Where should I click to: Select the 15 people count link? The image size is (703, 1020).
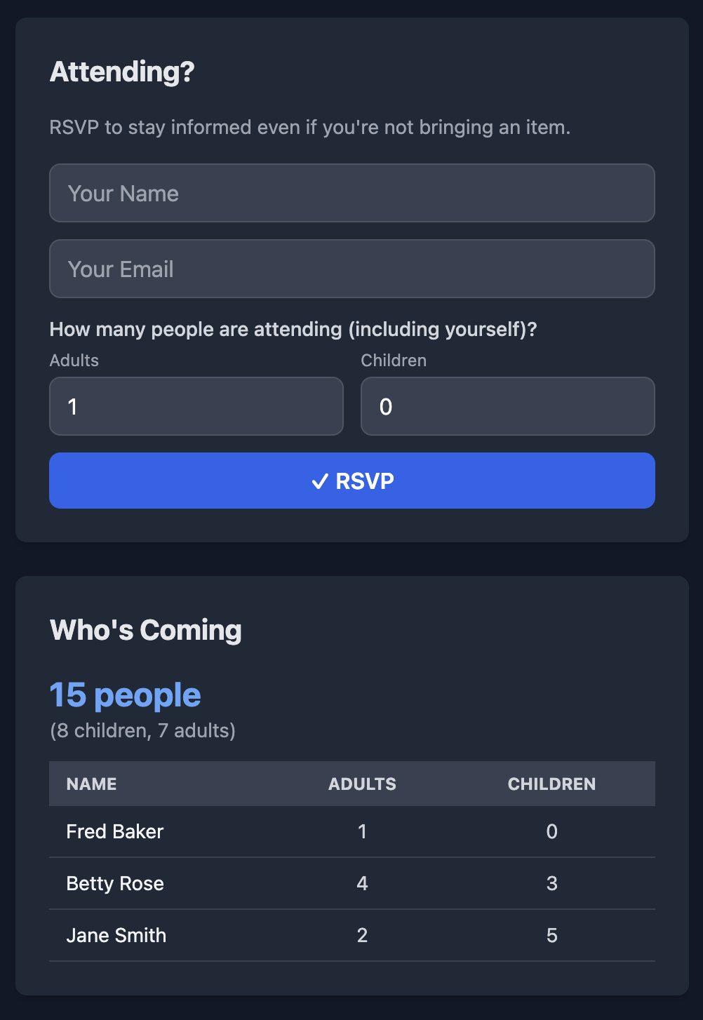point(125,694)
